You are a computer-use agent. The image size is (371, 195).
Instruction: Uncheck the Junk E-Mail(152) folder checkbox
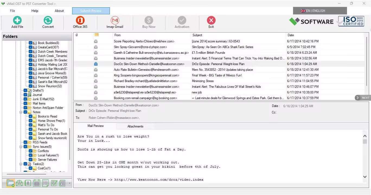click(25, 99)
